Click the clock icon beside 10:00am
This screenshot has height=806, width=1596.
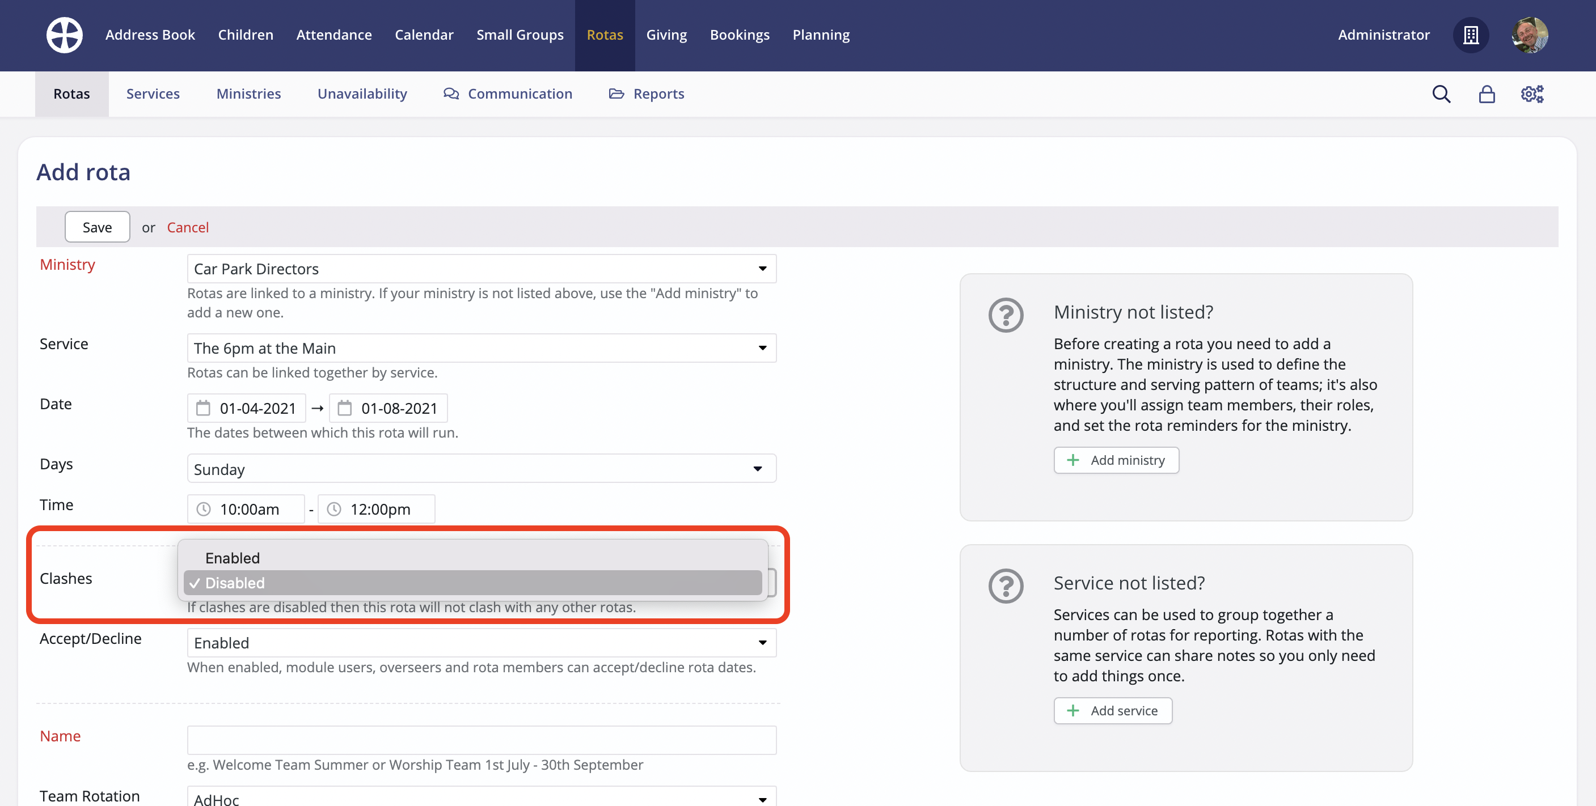click(x=203, y=509)
